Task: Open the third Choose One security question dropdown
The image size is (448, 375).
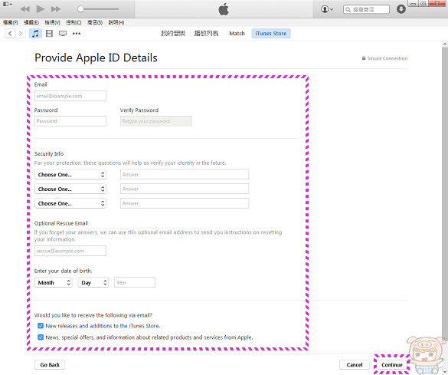Action: pyautogui.click(x=70, y=203)
